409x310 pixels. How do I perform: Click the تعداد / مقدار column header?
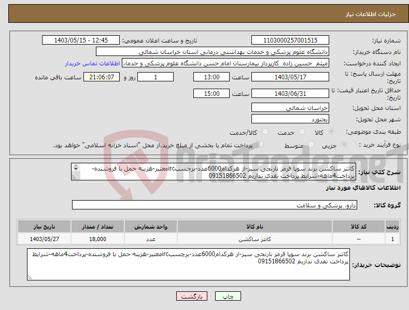(97, 227)
